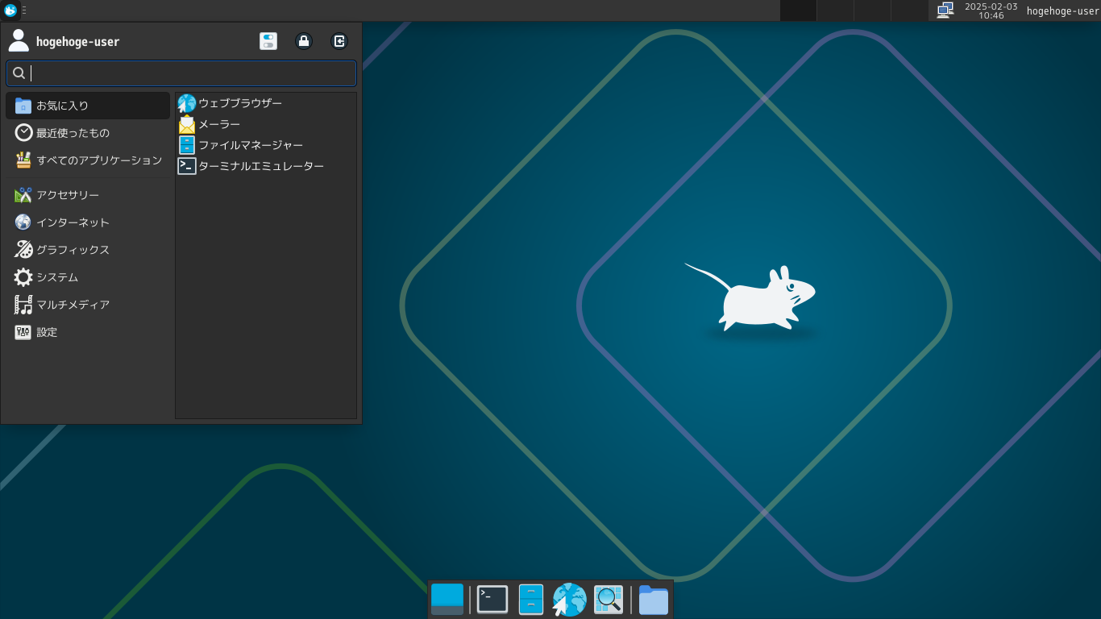Open file manager cabinet icon in dock
This screenshot has width=1101, height=619.
click(x=531, y=600)
